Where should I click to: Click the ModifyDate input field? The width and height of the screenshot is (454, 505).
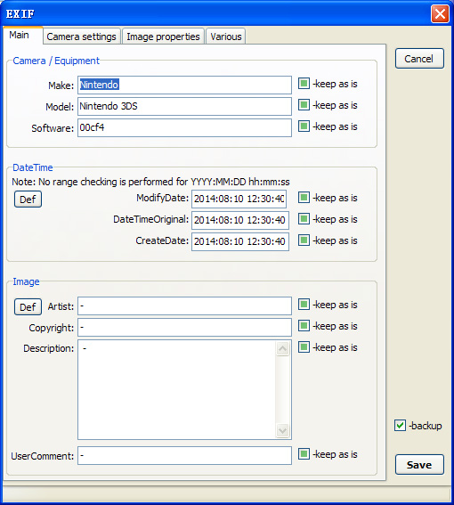(x=239, y=199)
